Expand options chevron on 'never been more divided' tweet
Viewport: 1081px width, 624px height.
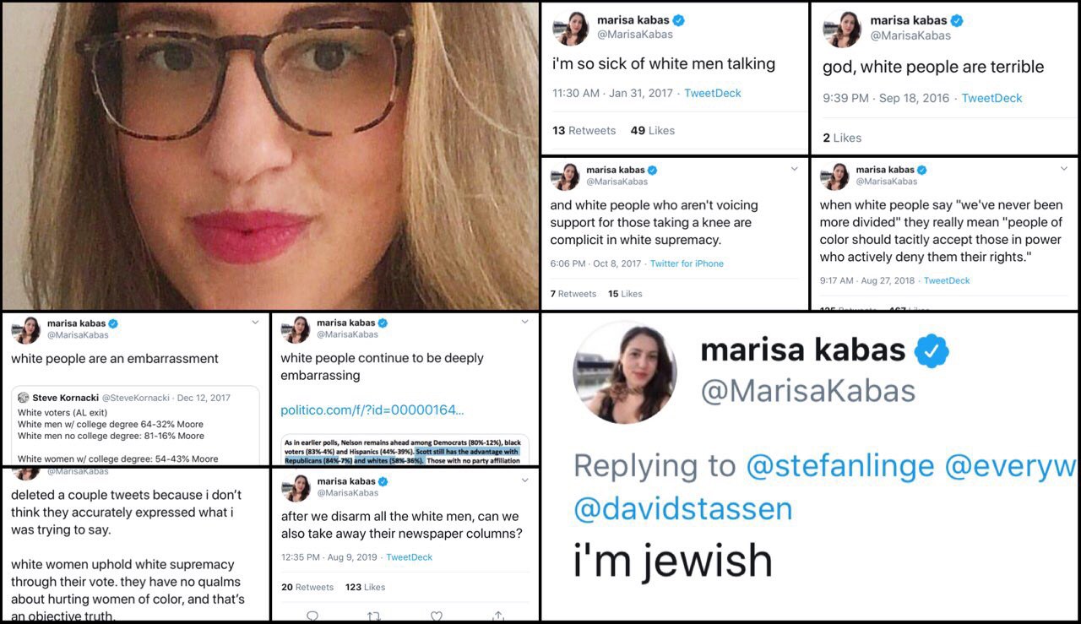coord(1063,169)
